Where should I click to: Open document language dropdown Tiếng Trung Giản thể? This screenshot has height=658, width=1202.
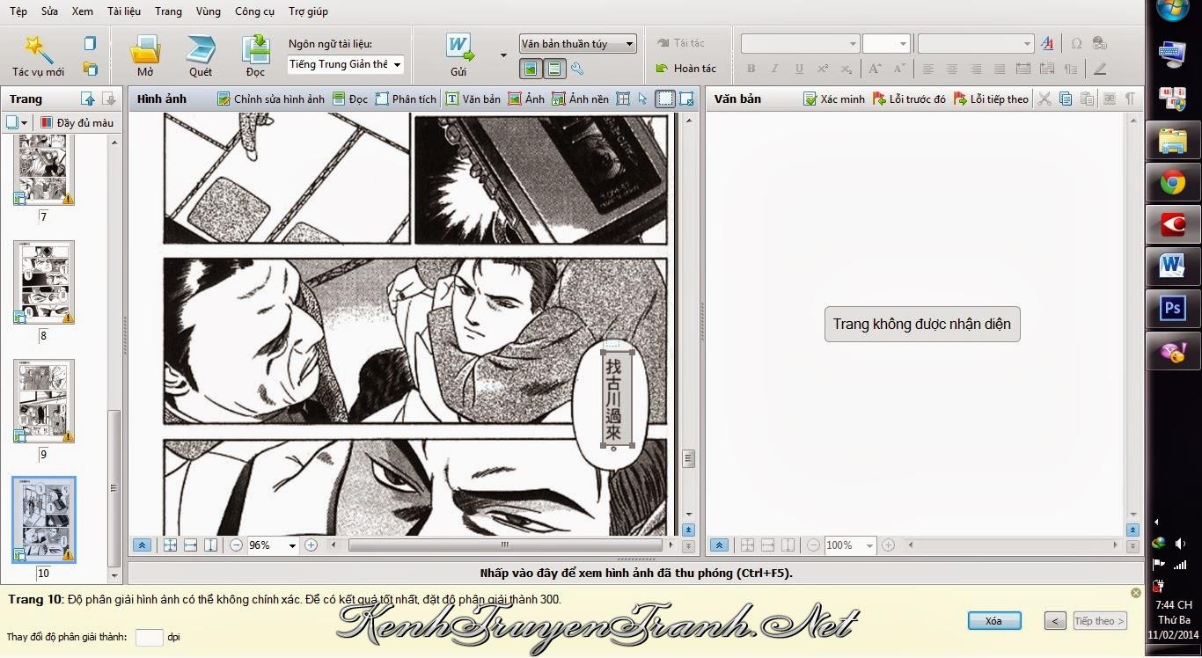coord(346,64)
